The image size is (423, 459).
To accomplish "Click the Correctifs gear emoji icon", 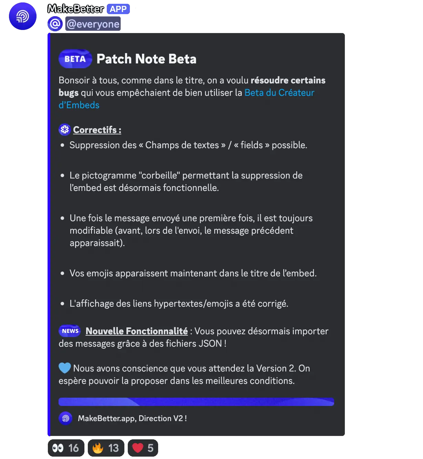I will [x=65, y=130].
